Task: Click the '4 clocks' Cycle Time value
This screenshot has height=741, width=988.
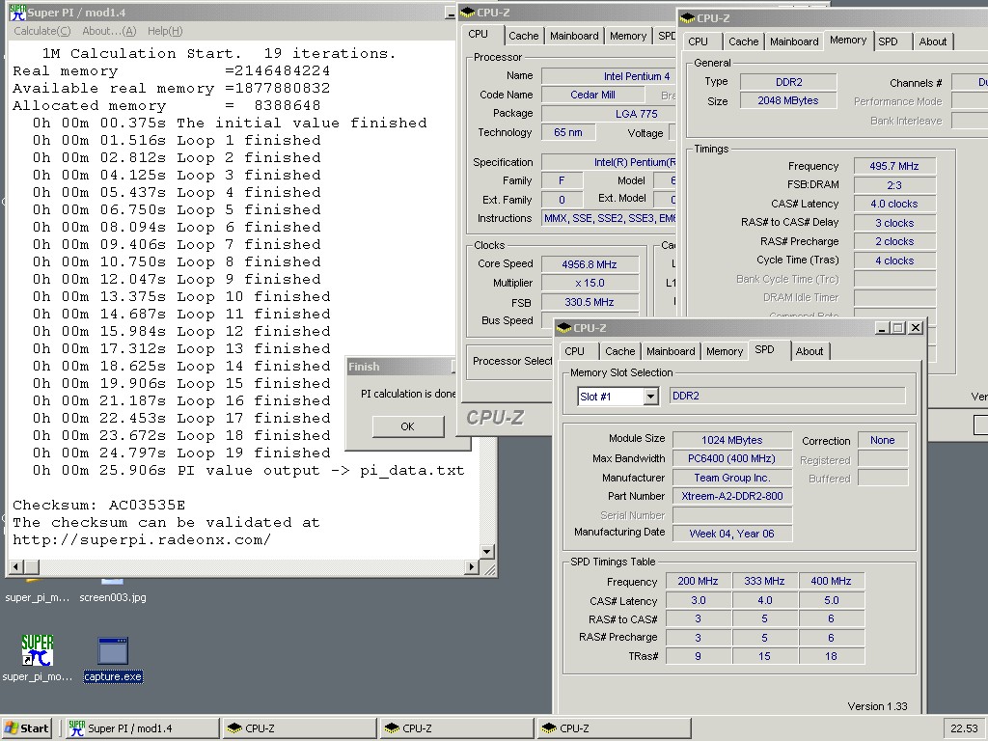Action: point(894,261)
